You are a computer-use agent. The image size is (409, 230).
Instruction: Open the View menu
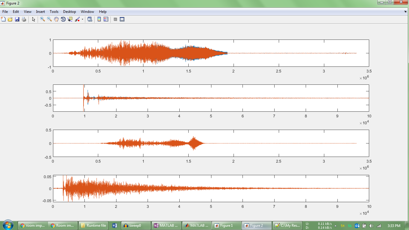(x=28, y=12)
